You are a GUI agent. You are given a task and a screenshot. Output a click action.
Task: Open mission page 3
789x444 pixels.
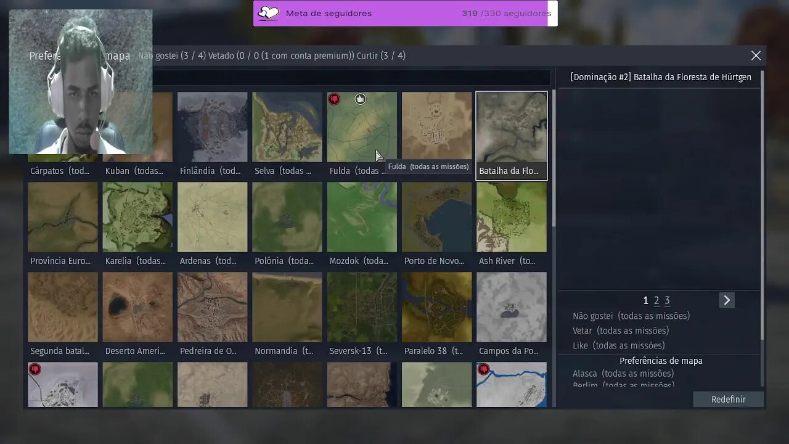(667, 300)
